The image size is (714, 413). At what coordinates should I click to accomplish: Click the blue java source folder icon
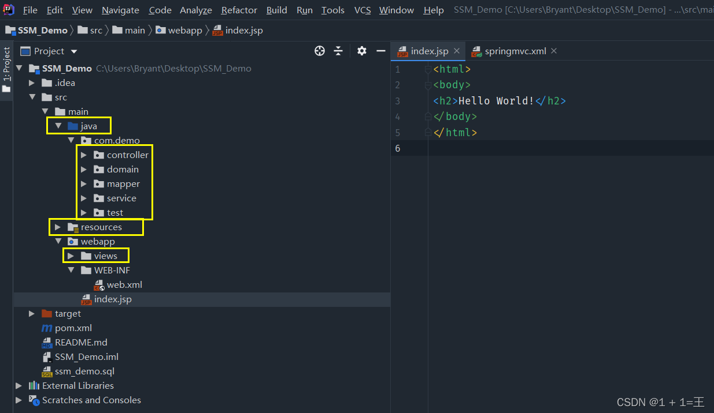73,126
